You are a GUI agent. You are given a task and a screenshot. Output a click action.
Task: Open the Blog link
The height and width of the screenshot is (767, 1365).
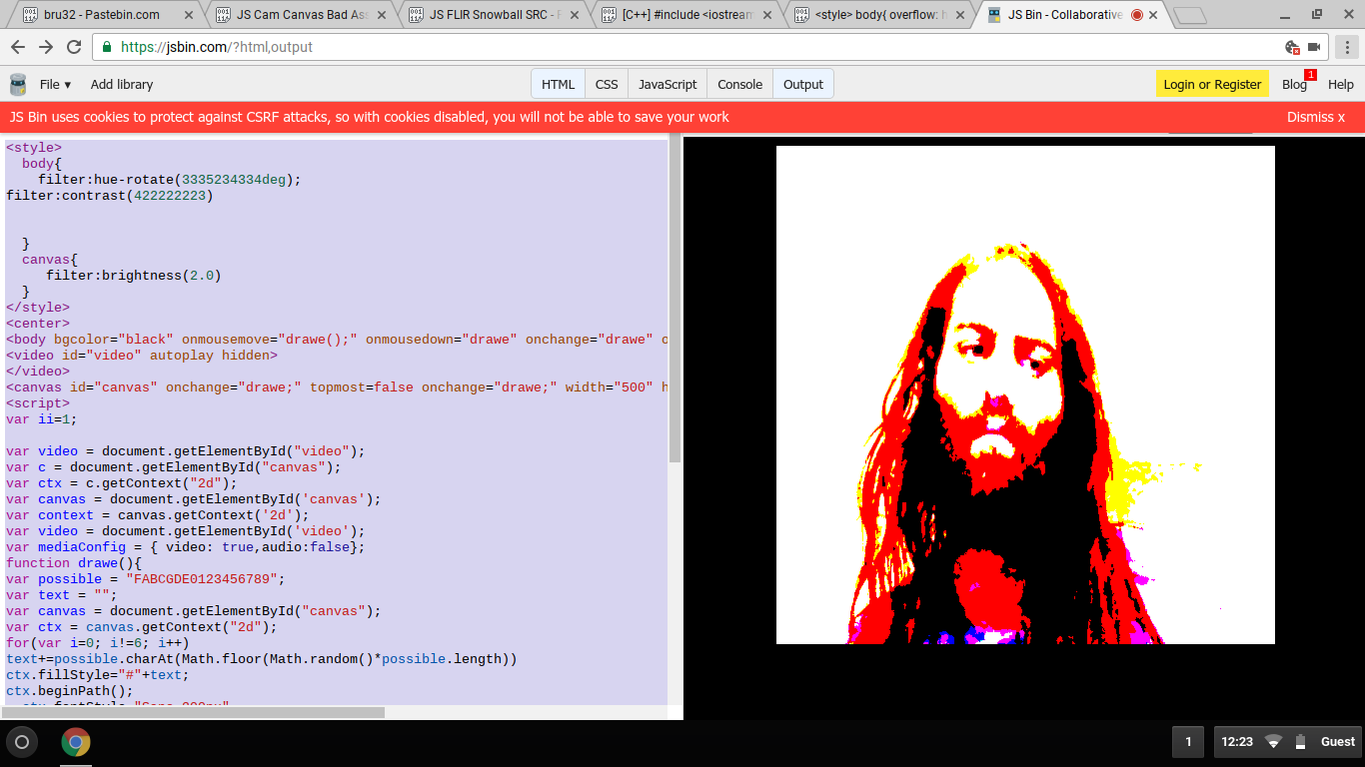point(1294,85)
